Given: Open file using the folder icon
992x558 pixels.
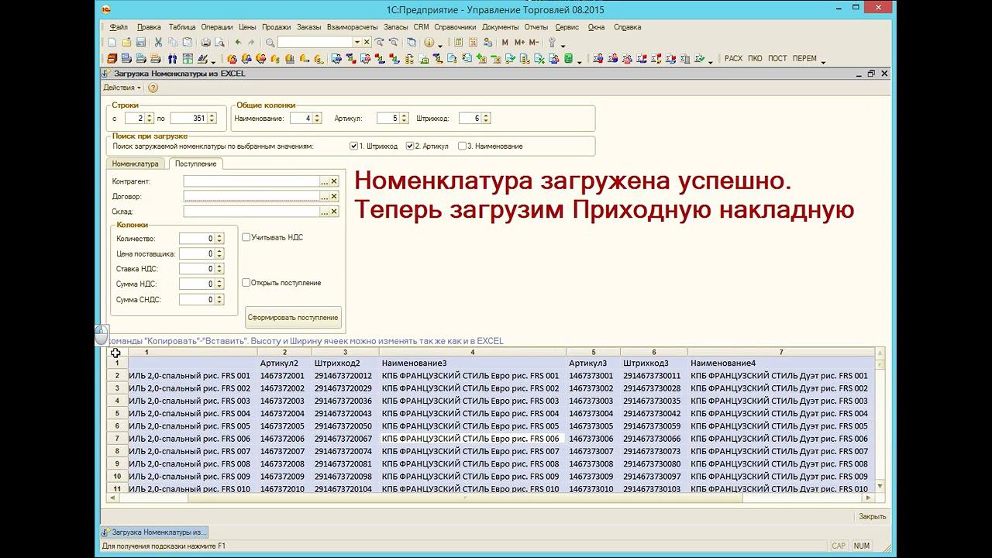Looking at the screenshot, I should [x=126, y=43].
